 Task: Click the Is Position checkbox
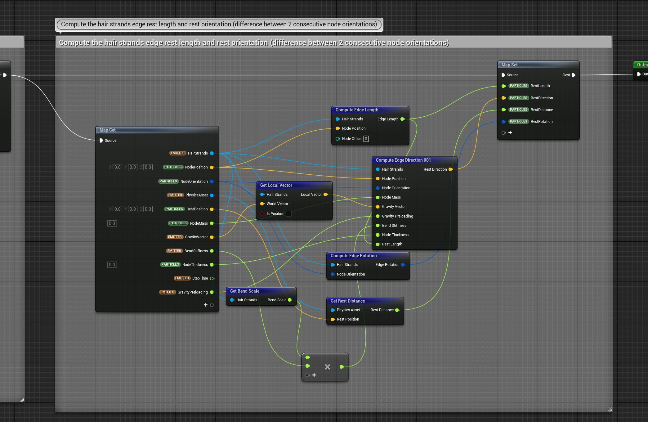pos(288,214)
